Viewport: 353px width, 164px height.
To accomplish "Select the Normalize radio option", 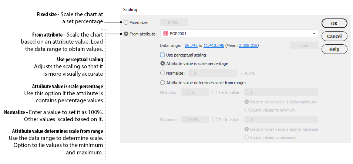I will point(162,73).
